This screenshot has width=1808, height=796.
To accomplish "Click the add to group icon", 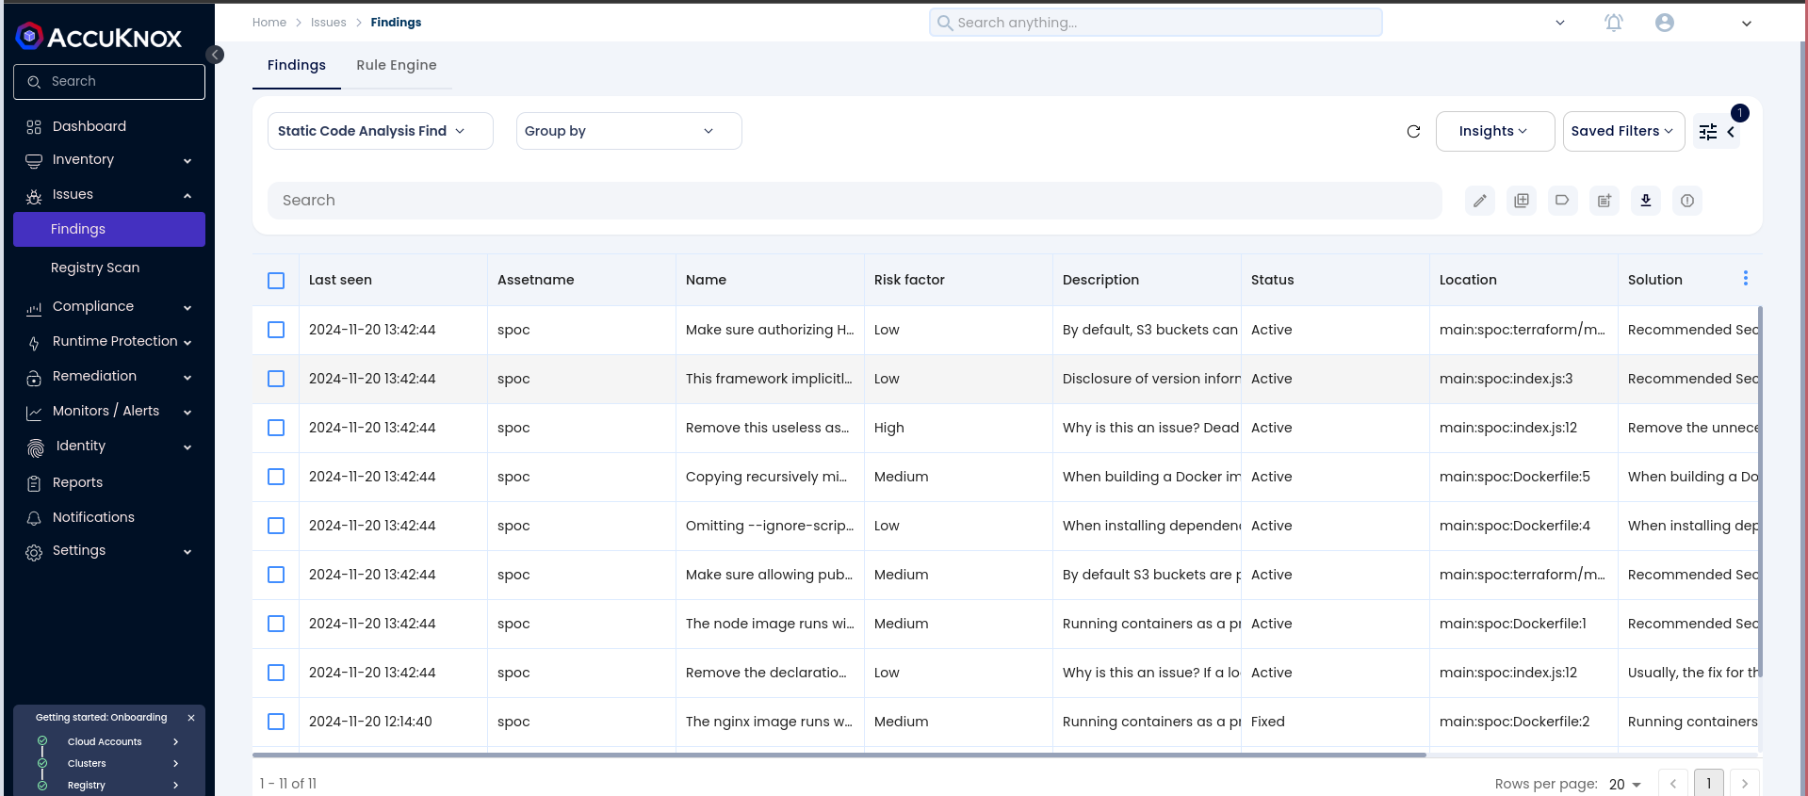I will click(1522, 201).
